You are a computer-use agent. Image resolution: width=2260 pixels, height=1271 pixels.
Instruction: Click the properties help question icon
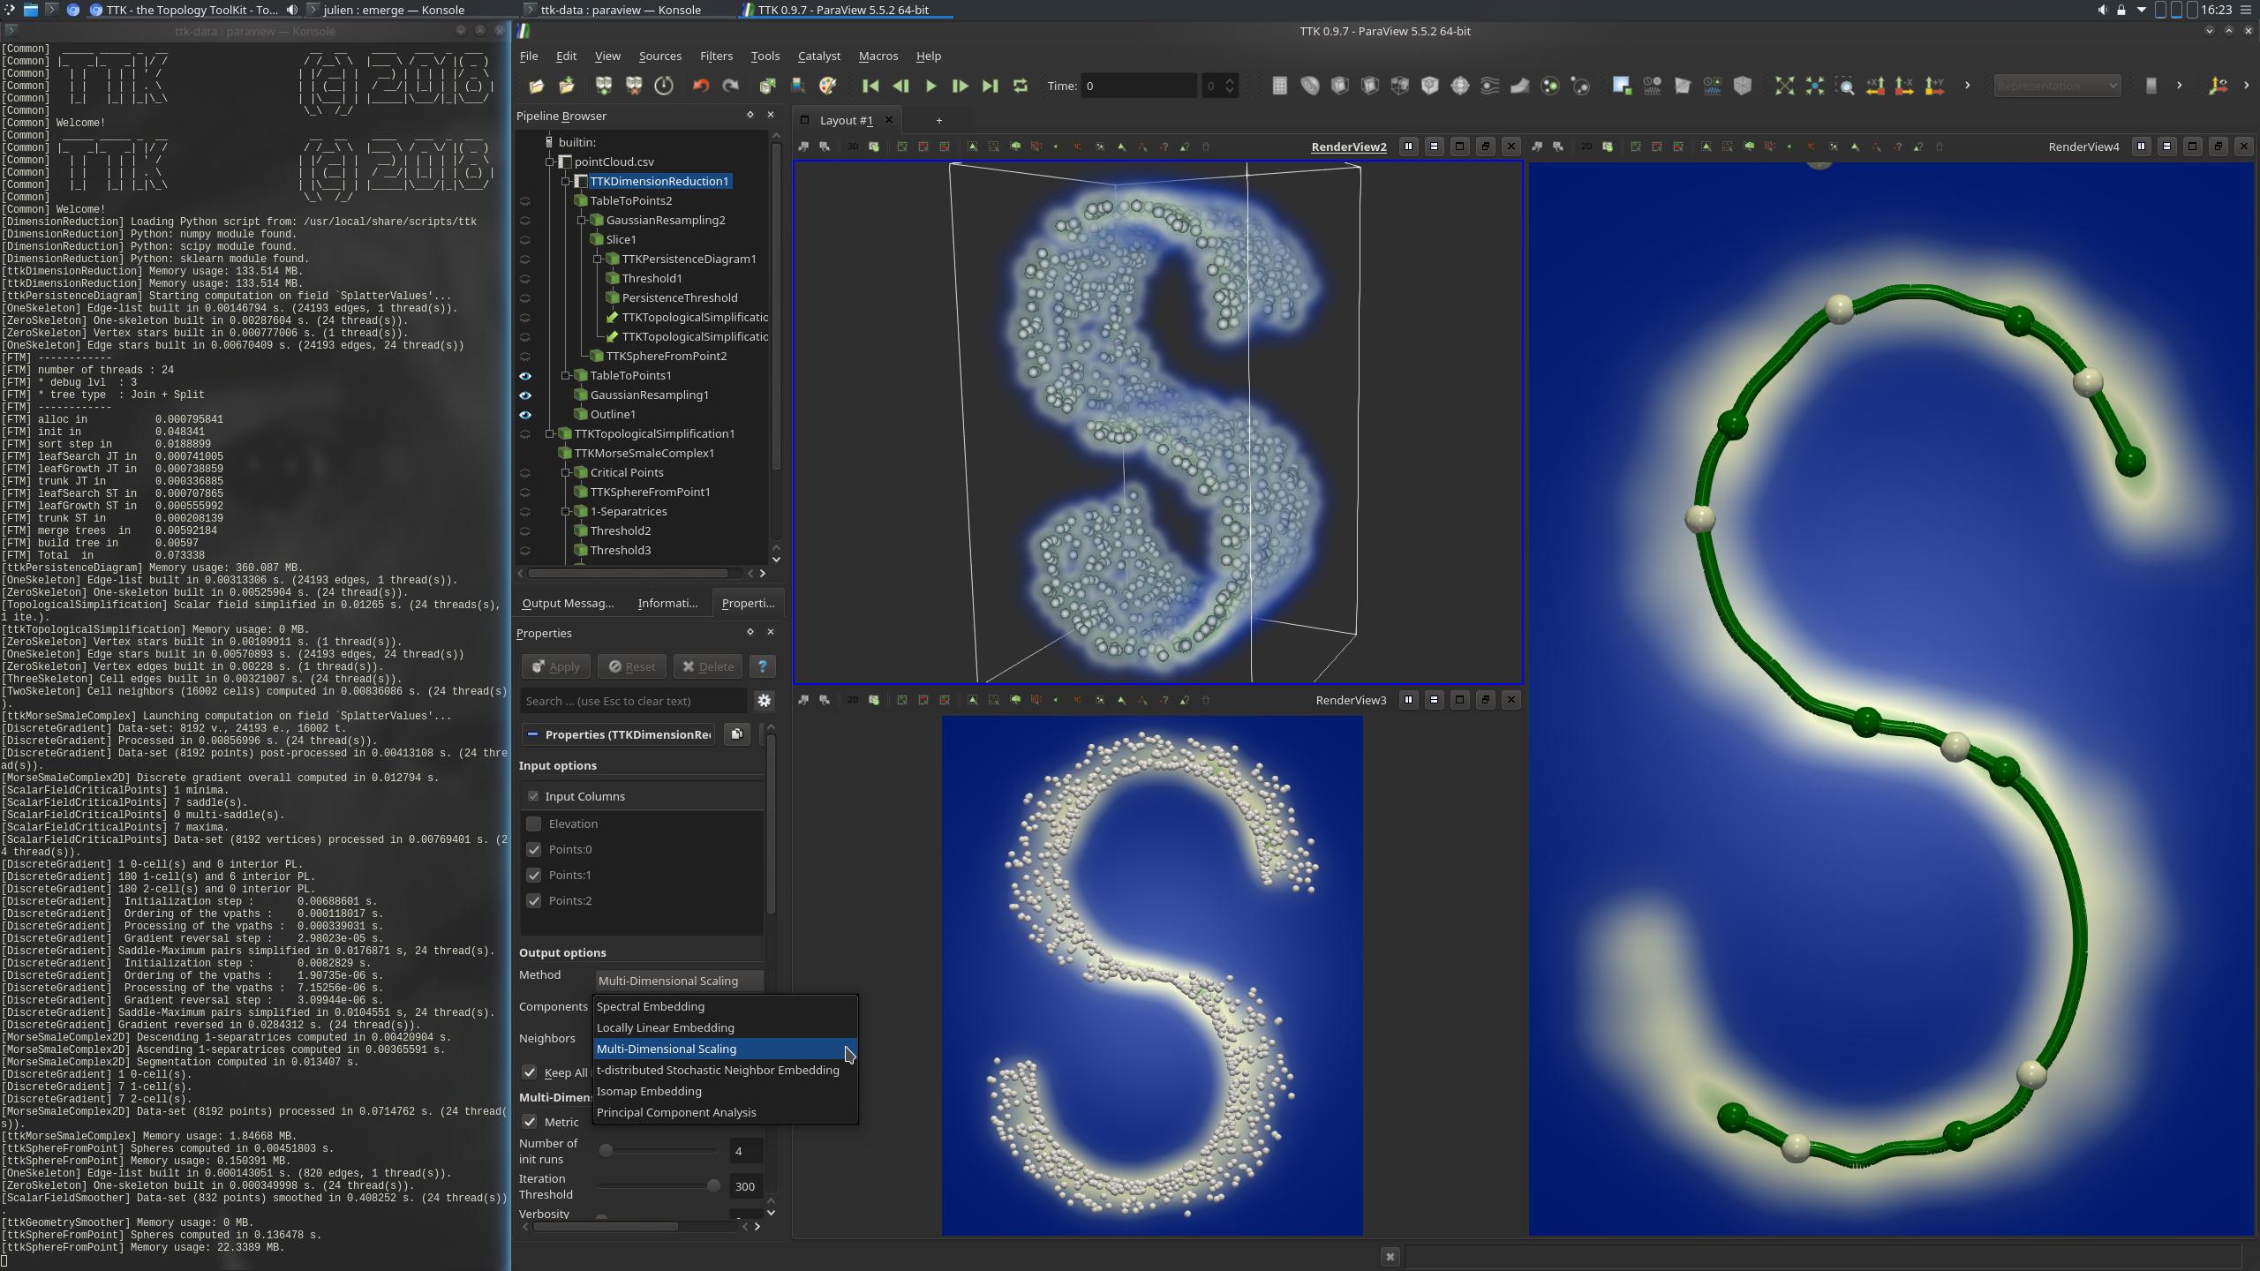pos(762,666)
